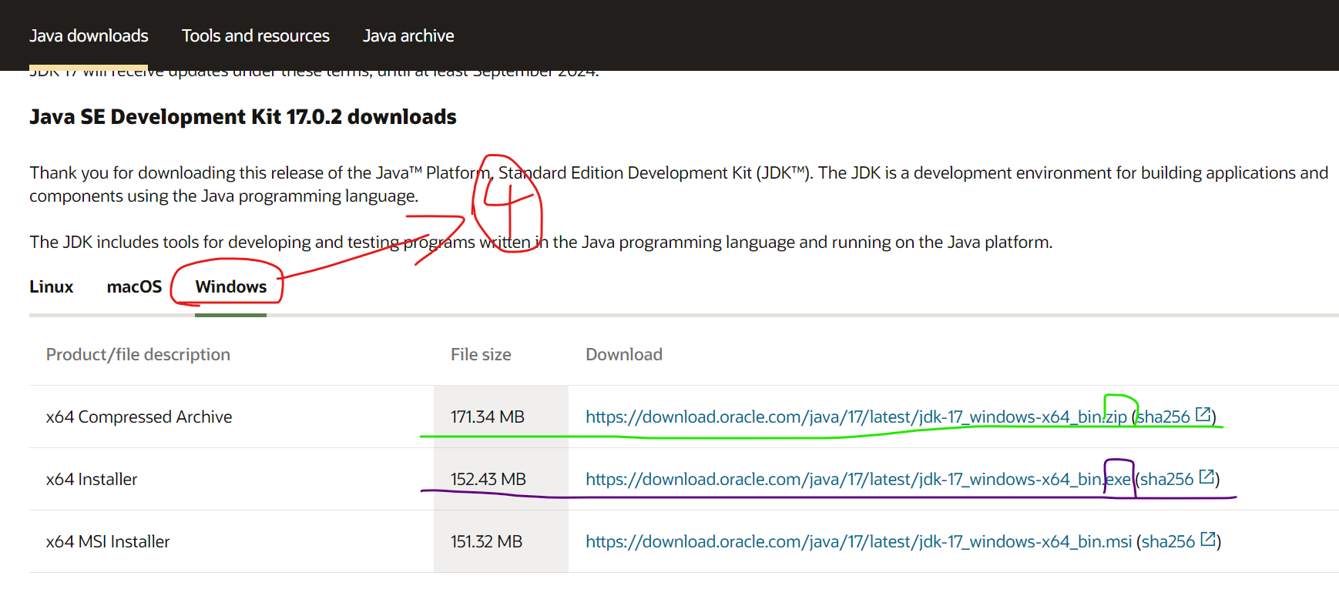This screenshot has height=589, width=1339.
Task: Click the x64 Compressed Archive description
Action: pos(139,417)
